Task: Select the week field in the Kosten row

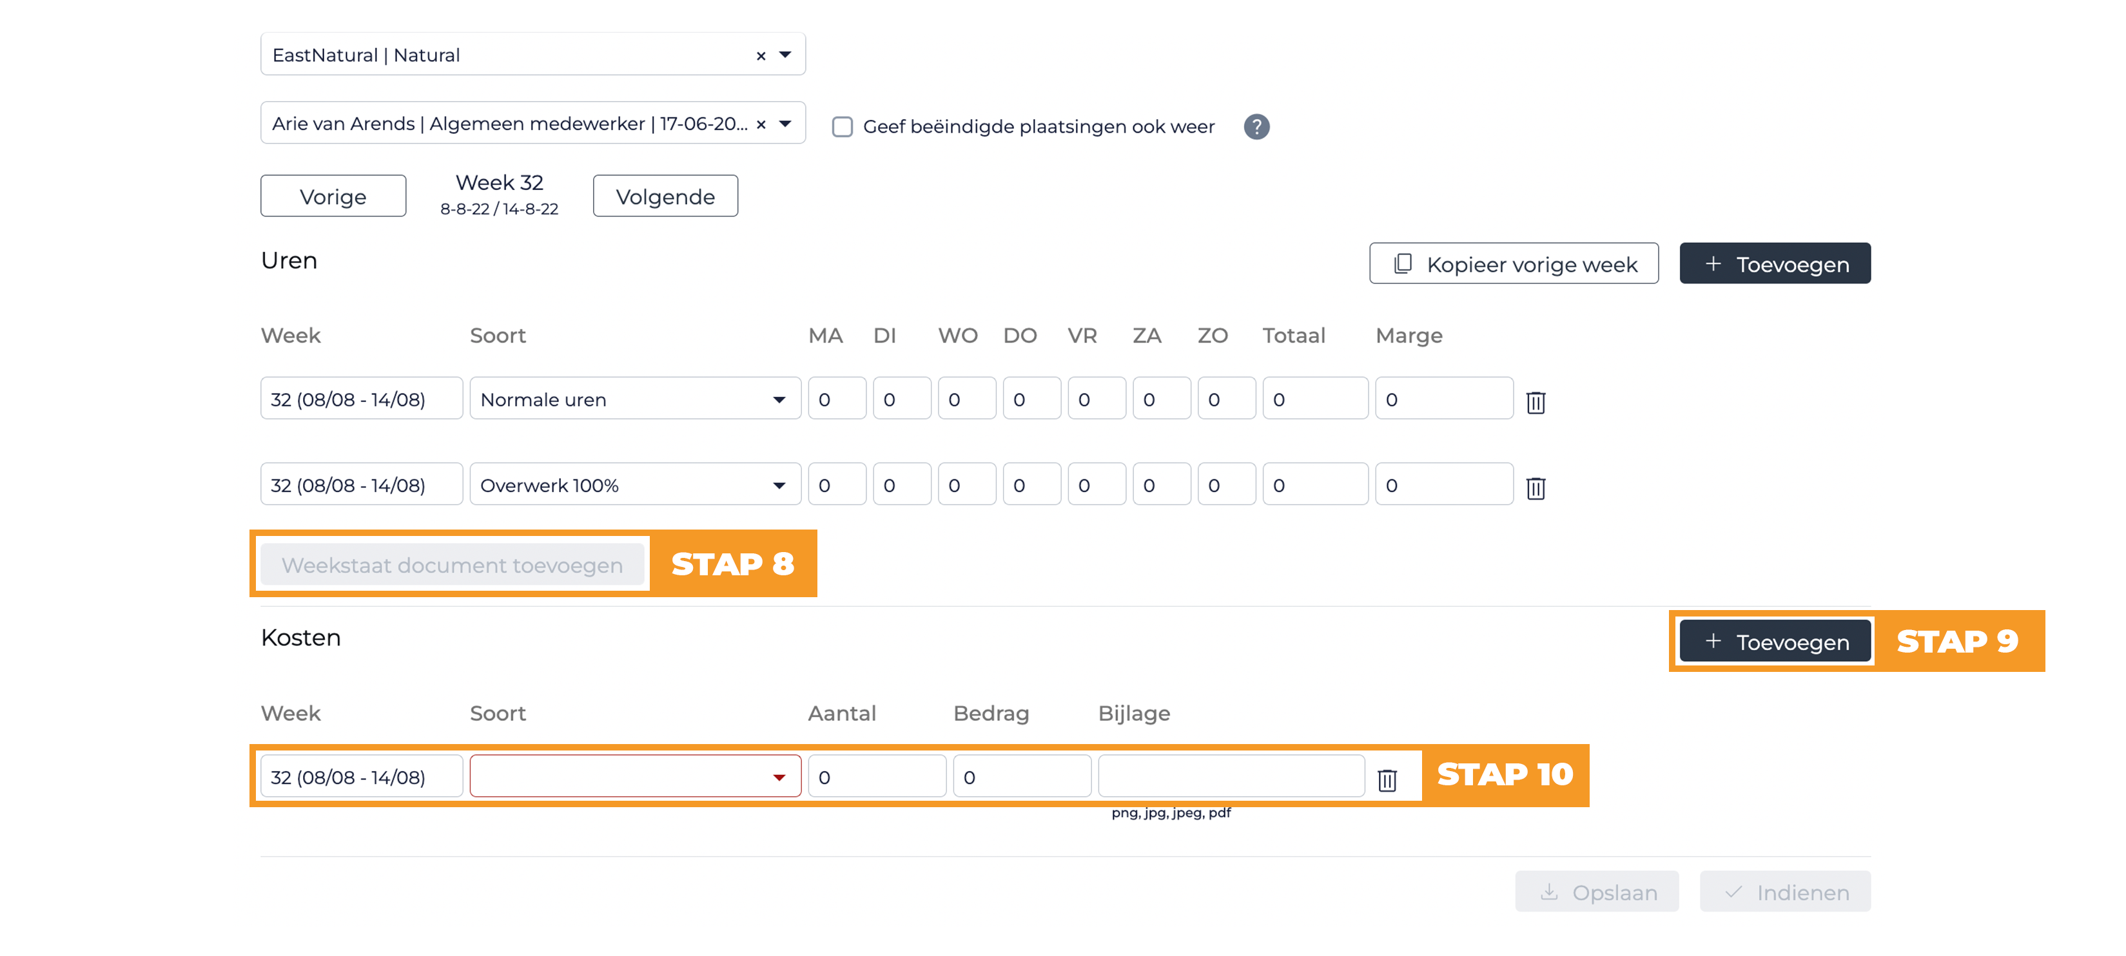Action: [x=362, y=776]
